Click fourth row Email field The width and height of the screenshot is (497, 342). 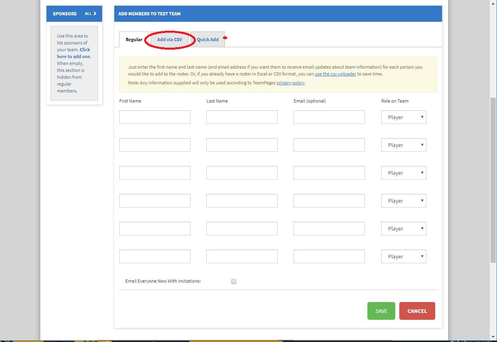click(329, 201)
